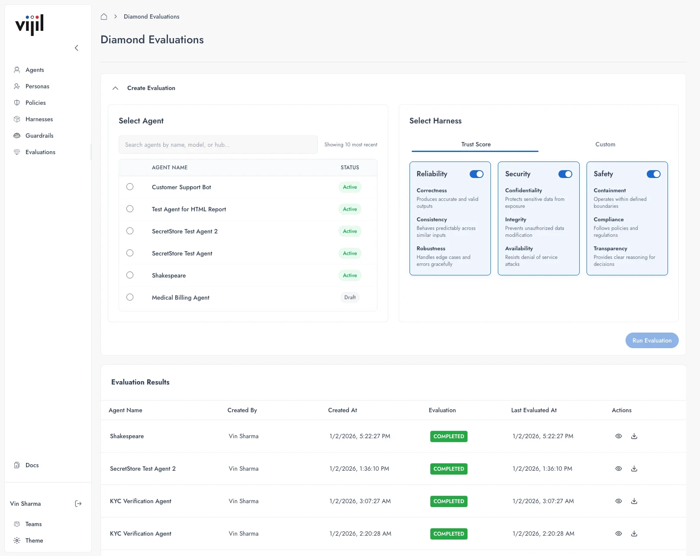Choose the Medical Billing Agent

pos(130,297)
